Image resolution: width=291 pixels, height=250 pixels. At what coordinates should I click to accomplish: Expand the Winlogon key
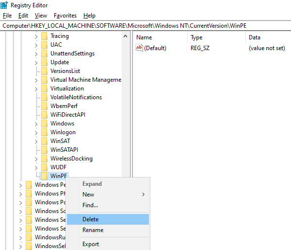36,133
